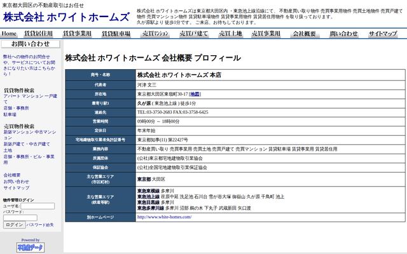Open the 会社概要 navigation tab
This screenshot has width=407, height=254.
click(x=305, y=34)
